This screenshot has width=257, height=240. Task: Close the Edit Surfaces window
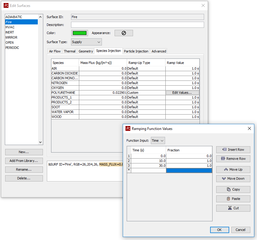(203, 5)
